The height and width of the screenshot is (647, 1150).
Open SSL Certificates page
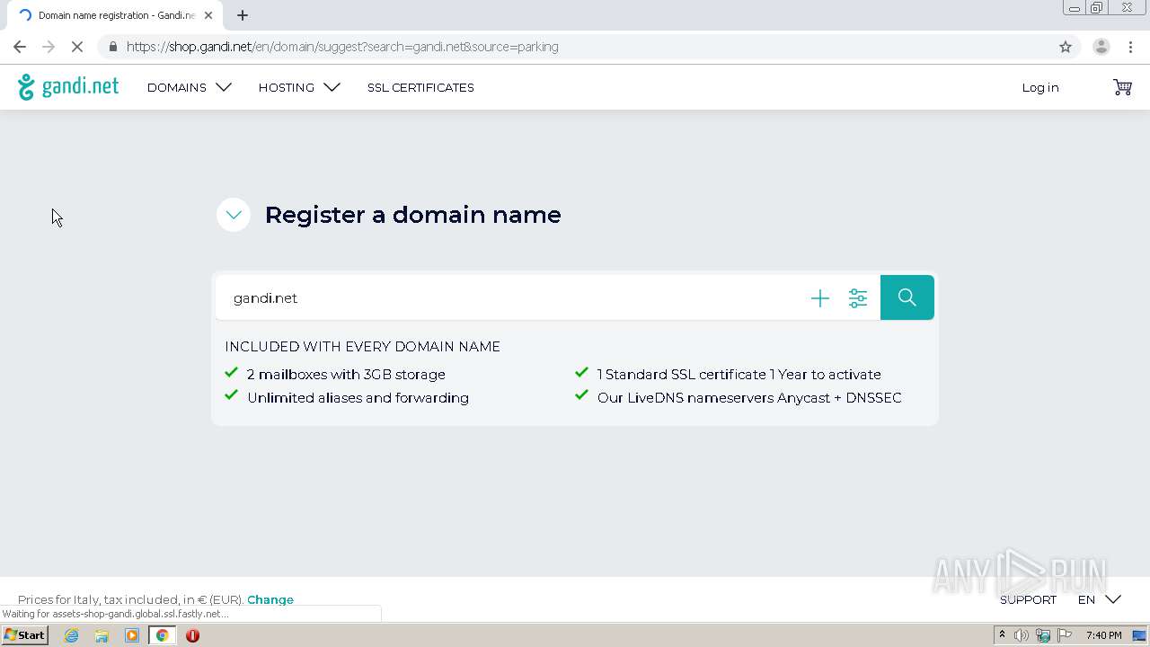coord(420,87)
